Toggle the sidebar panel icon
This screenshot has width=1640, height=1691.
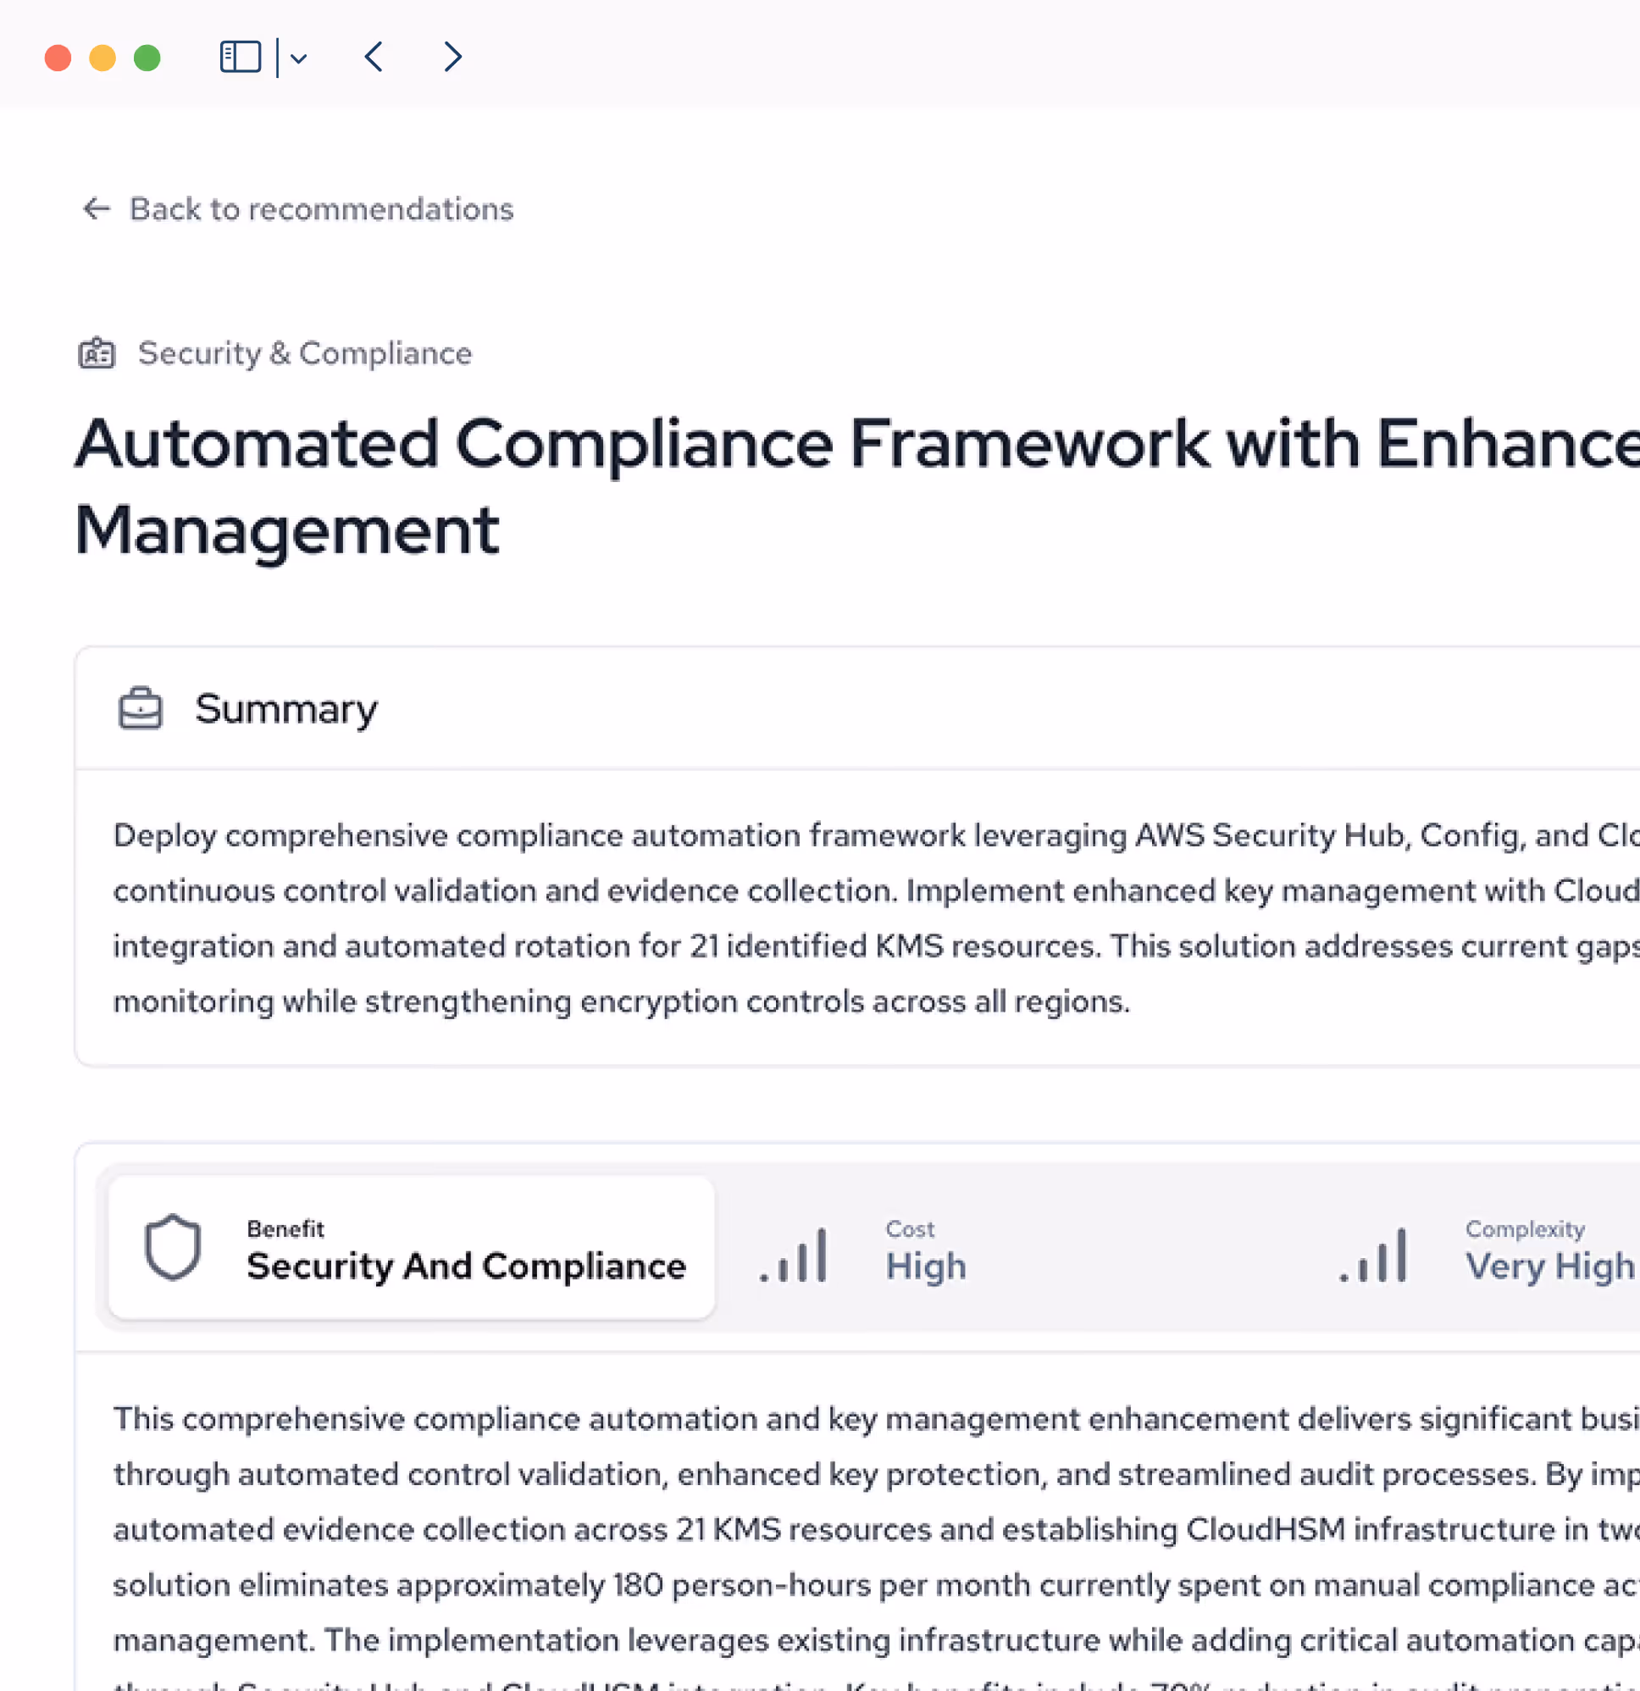click(x=240, y=57)
